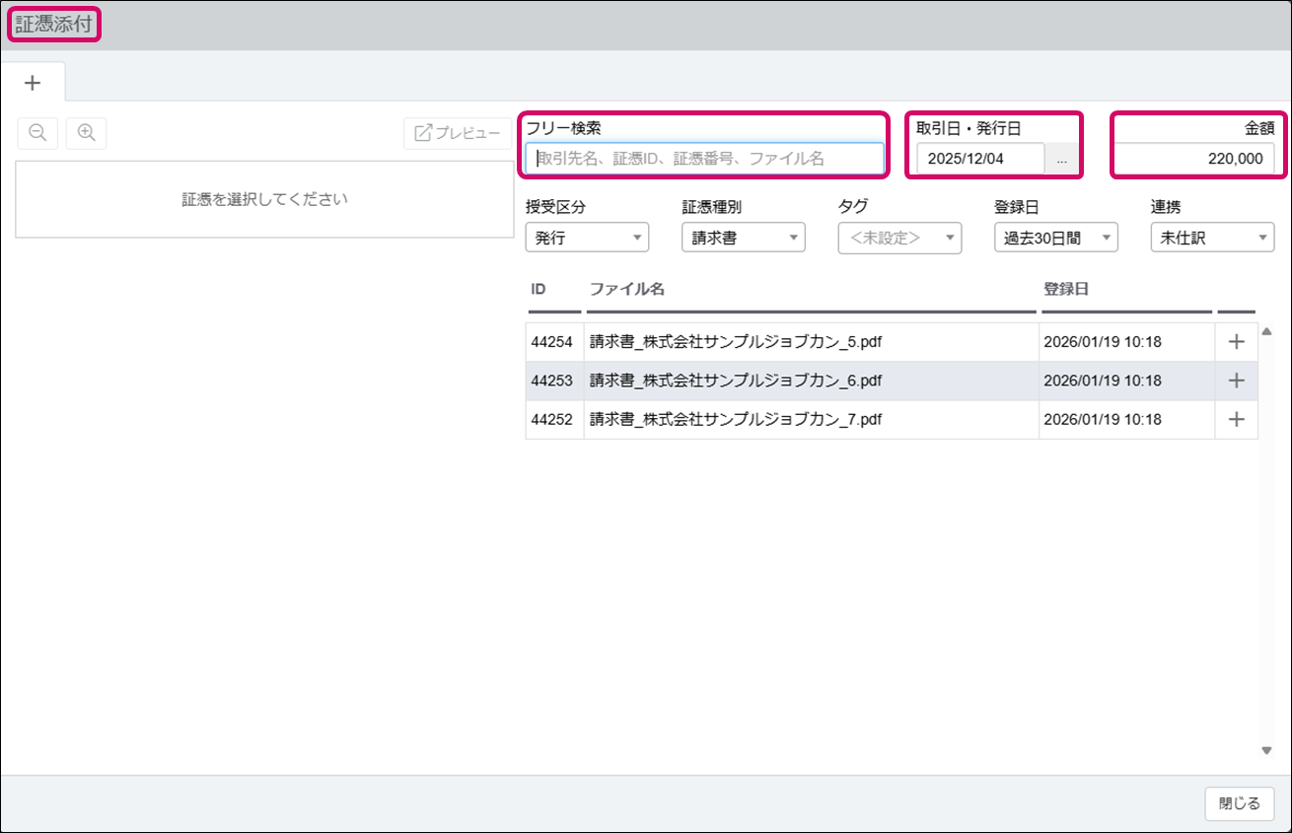
Task: Expand the 授受区分 dropdown
Action: click(587, 238)
